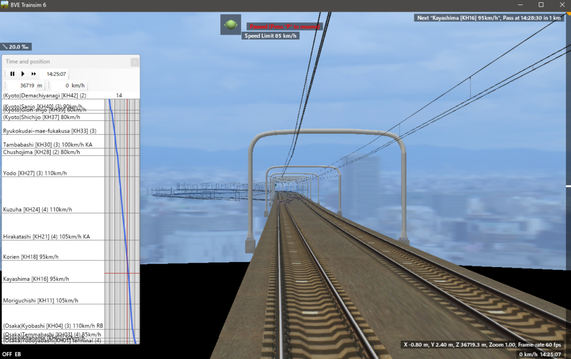Maximize the BVE Trainsim window

pyautogui.click(x=540, y=4)
